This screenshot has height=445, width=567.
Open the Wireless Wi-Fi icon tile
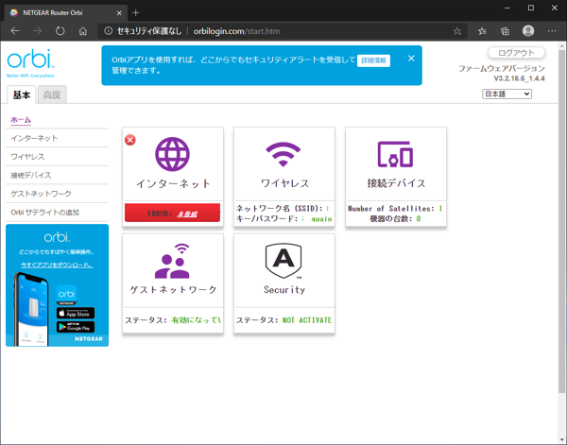[x=283, y=154]
